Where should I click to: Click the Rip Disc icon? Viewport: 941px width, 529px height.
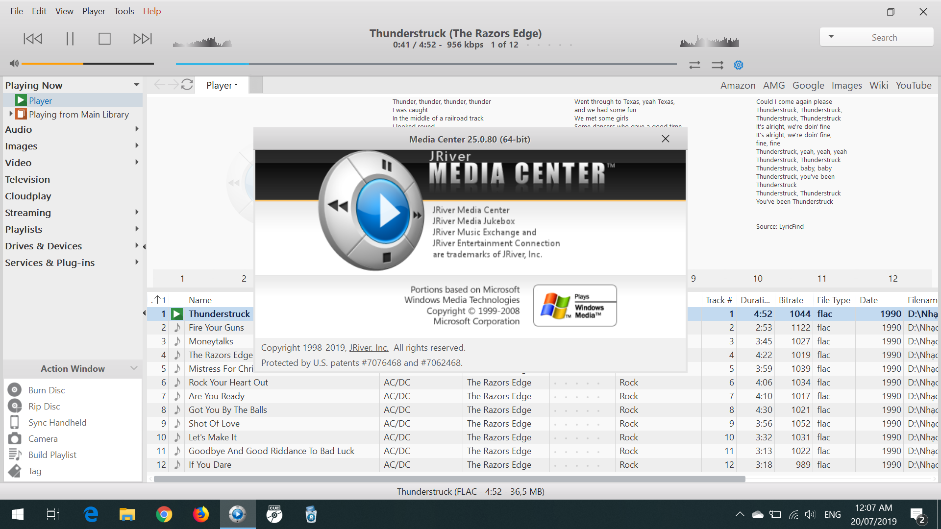[x=15, y=406]
